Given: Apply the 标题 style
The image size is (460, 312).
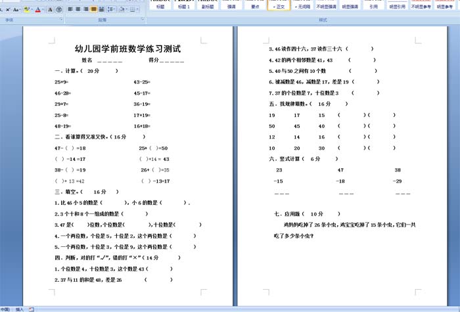Looking at the screenshot, I should (x=160, y=5).
